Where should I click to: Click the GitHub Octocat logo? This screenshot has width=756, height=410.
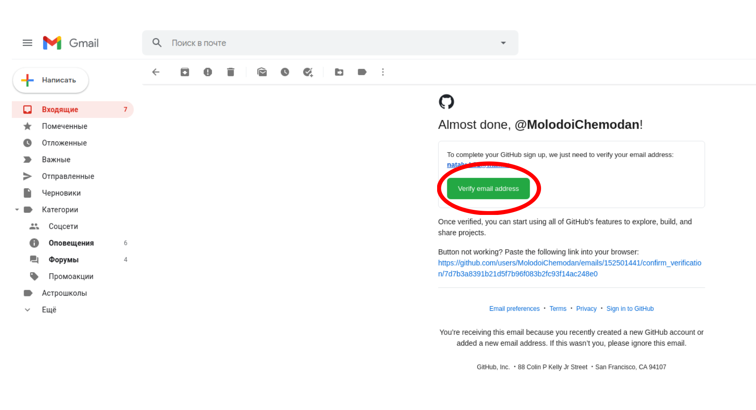(x=446, y=102)
